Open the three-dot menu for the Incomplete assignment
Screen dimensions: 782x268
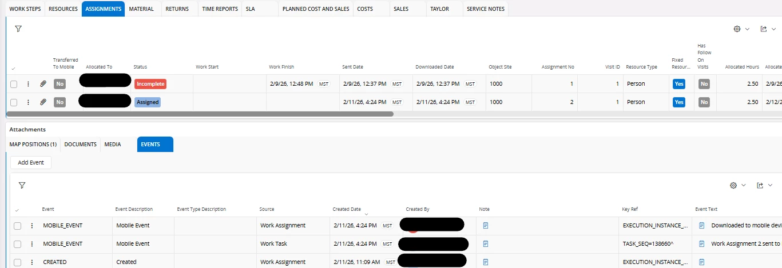click(28, 84)
